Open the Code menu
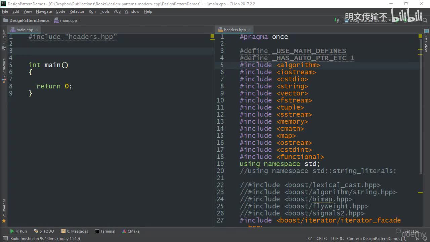Image resolution: width=430 pixels, height=242 pixels. (60, 11)
